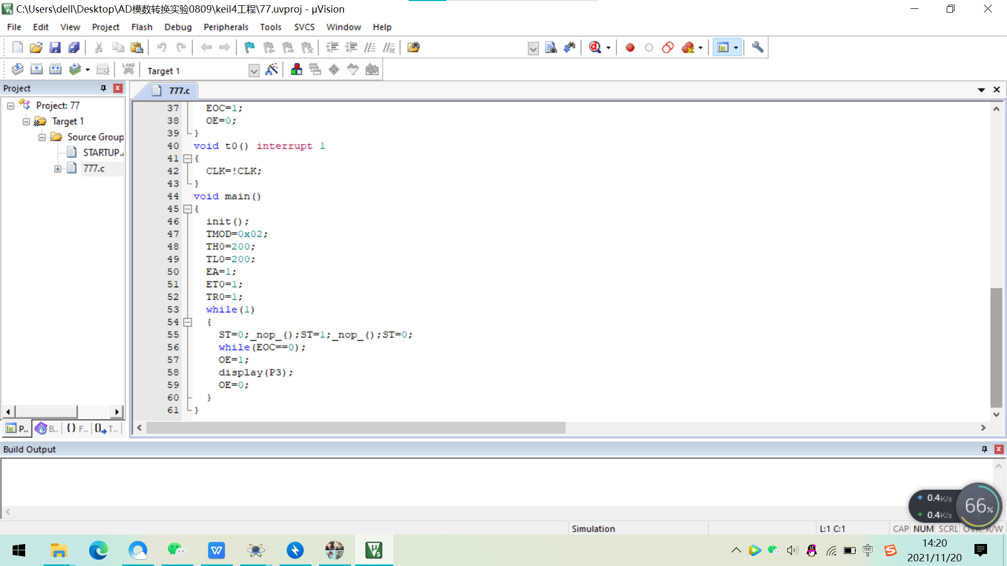Open Options for Target with the magic wand icon
This screenshot has height=566, width=1007.
click(x=272, y=69)
